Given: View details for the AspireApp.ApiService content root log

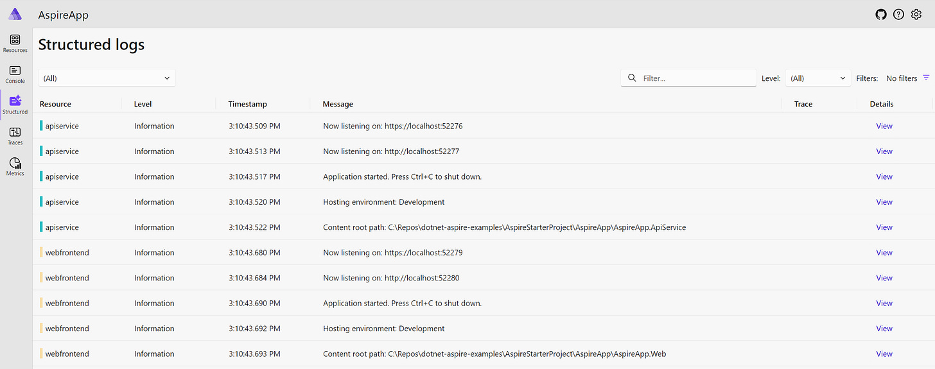Looking at the screenshot, I should (x=884, y=227).
